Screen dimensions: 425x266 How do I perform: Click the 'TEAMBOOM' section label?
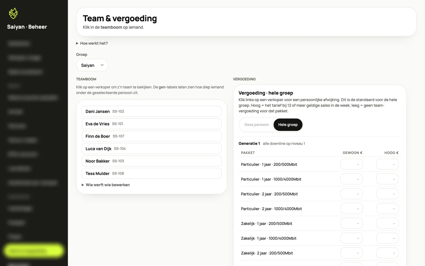pyautogui.click(x=86, y=79)
